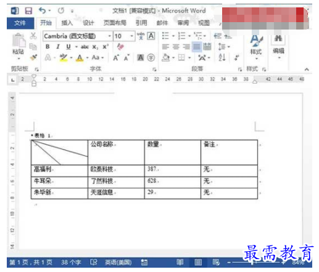Switch to print layout view
The height and width of the screenshot is (272, 319).
click(198, 262)
